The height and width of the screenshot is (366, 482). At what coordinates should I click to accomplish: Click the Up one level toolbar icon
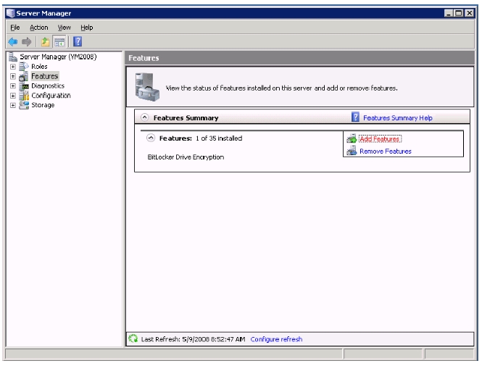click(x=45, y=41)
